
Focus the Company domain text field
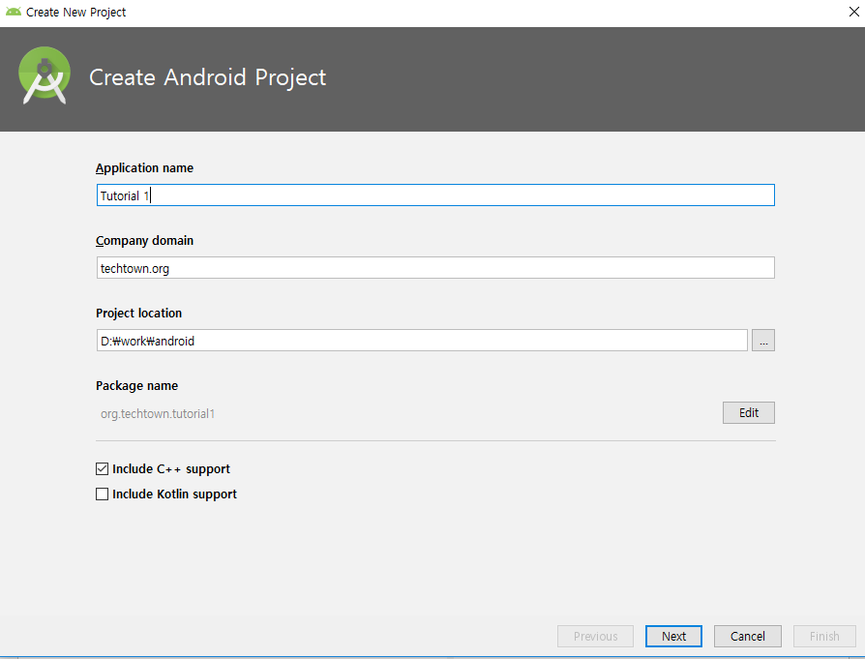[435, 268]
